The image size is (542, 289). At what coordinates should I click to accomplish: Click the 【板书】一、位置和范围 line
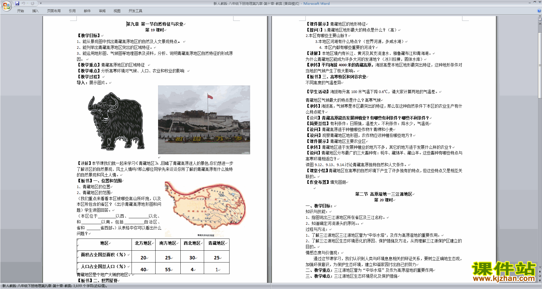[99, 181]
